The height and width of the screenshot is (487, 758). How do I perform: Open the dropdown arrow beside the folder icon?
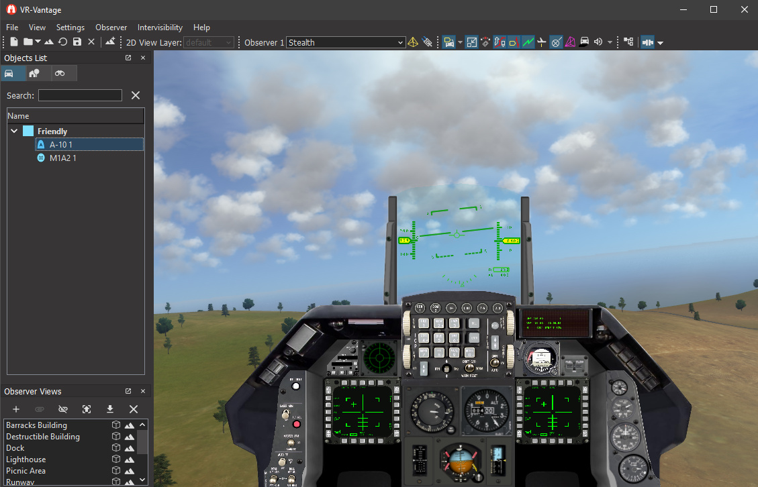click(38, 42)
